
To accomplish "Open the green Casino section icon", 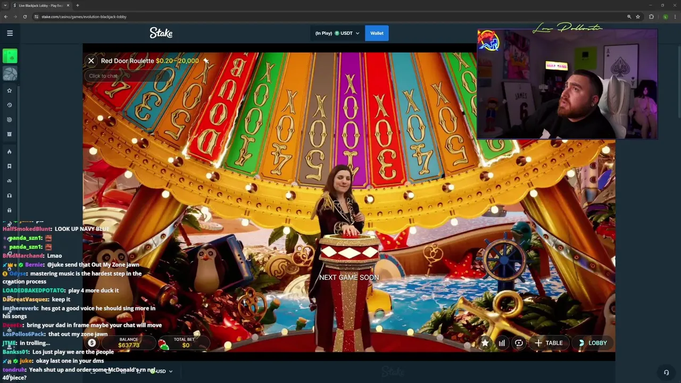I will [x=10, y=56].
